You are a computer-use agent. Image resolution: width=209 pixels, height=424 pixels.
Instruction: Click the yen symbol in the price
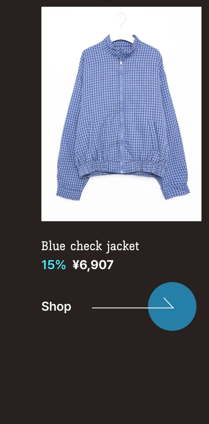click(x=76, y=265)
